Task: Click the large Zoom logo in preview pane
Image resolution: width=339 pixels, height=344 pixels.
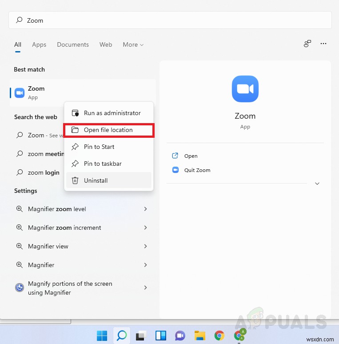Action: tap(245, 89)
